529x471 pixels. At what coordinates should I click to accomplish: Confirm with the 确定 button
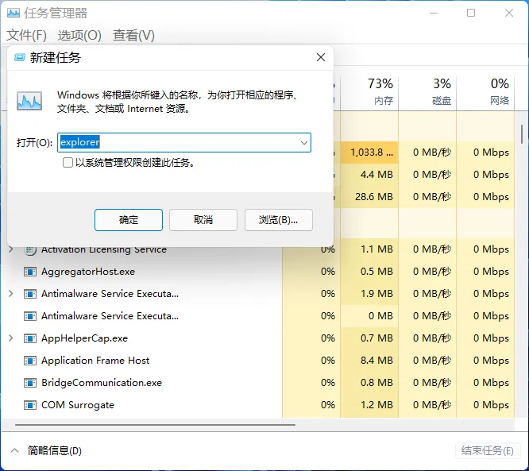click(129, 220)
